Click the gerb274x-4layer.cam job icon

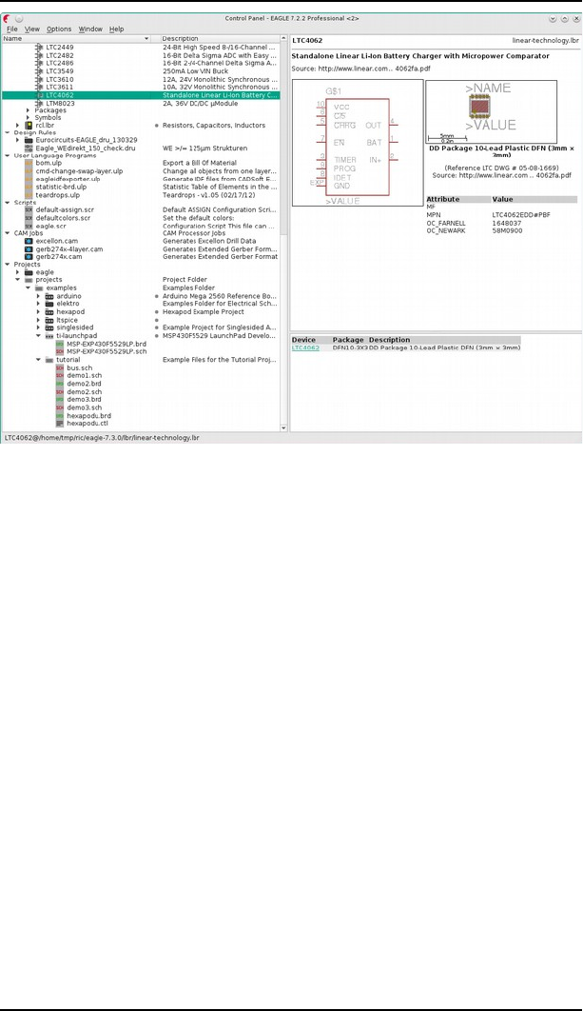29,248
